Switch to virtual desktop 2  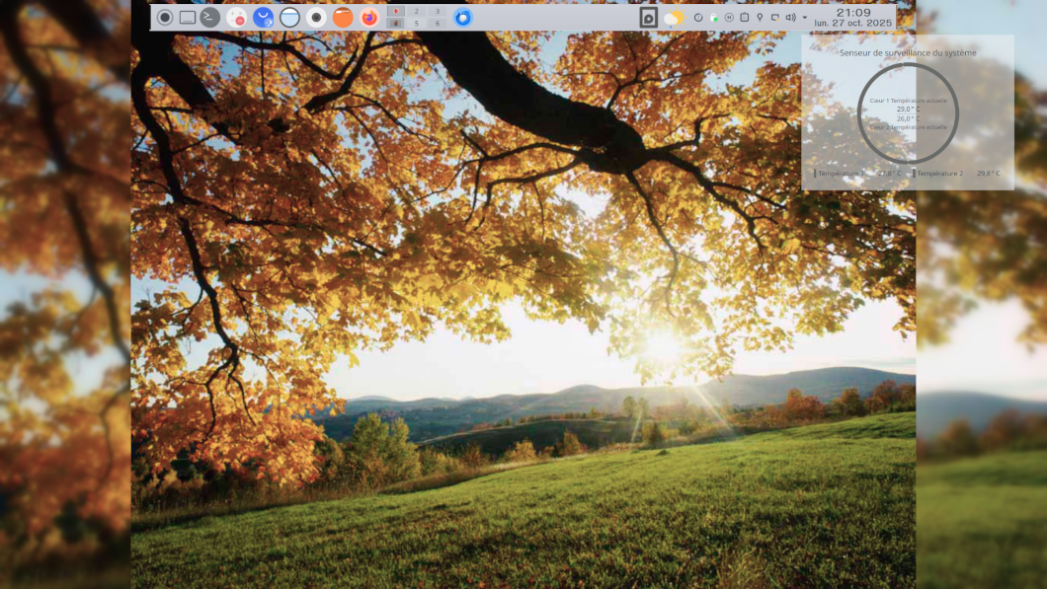(417, 12)
